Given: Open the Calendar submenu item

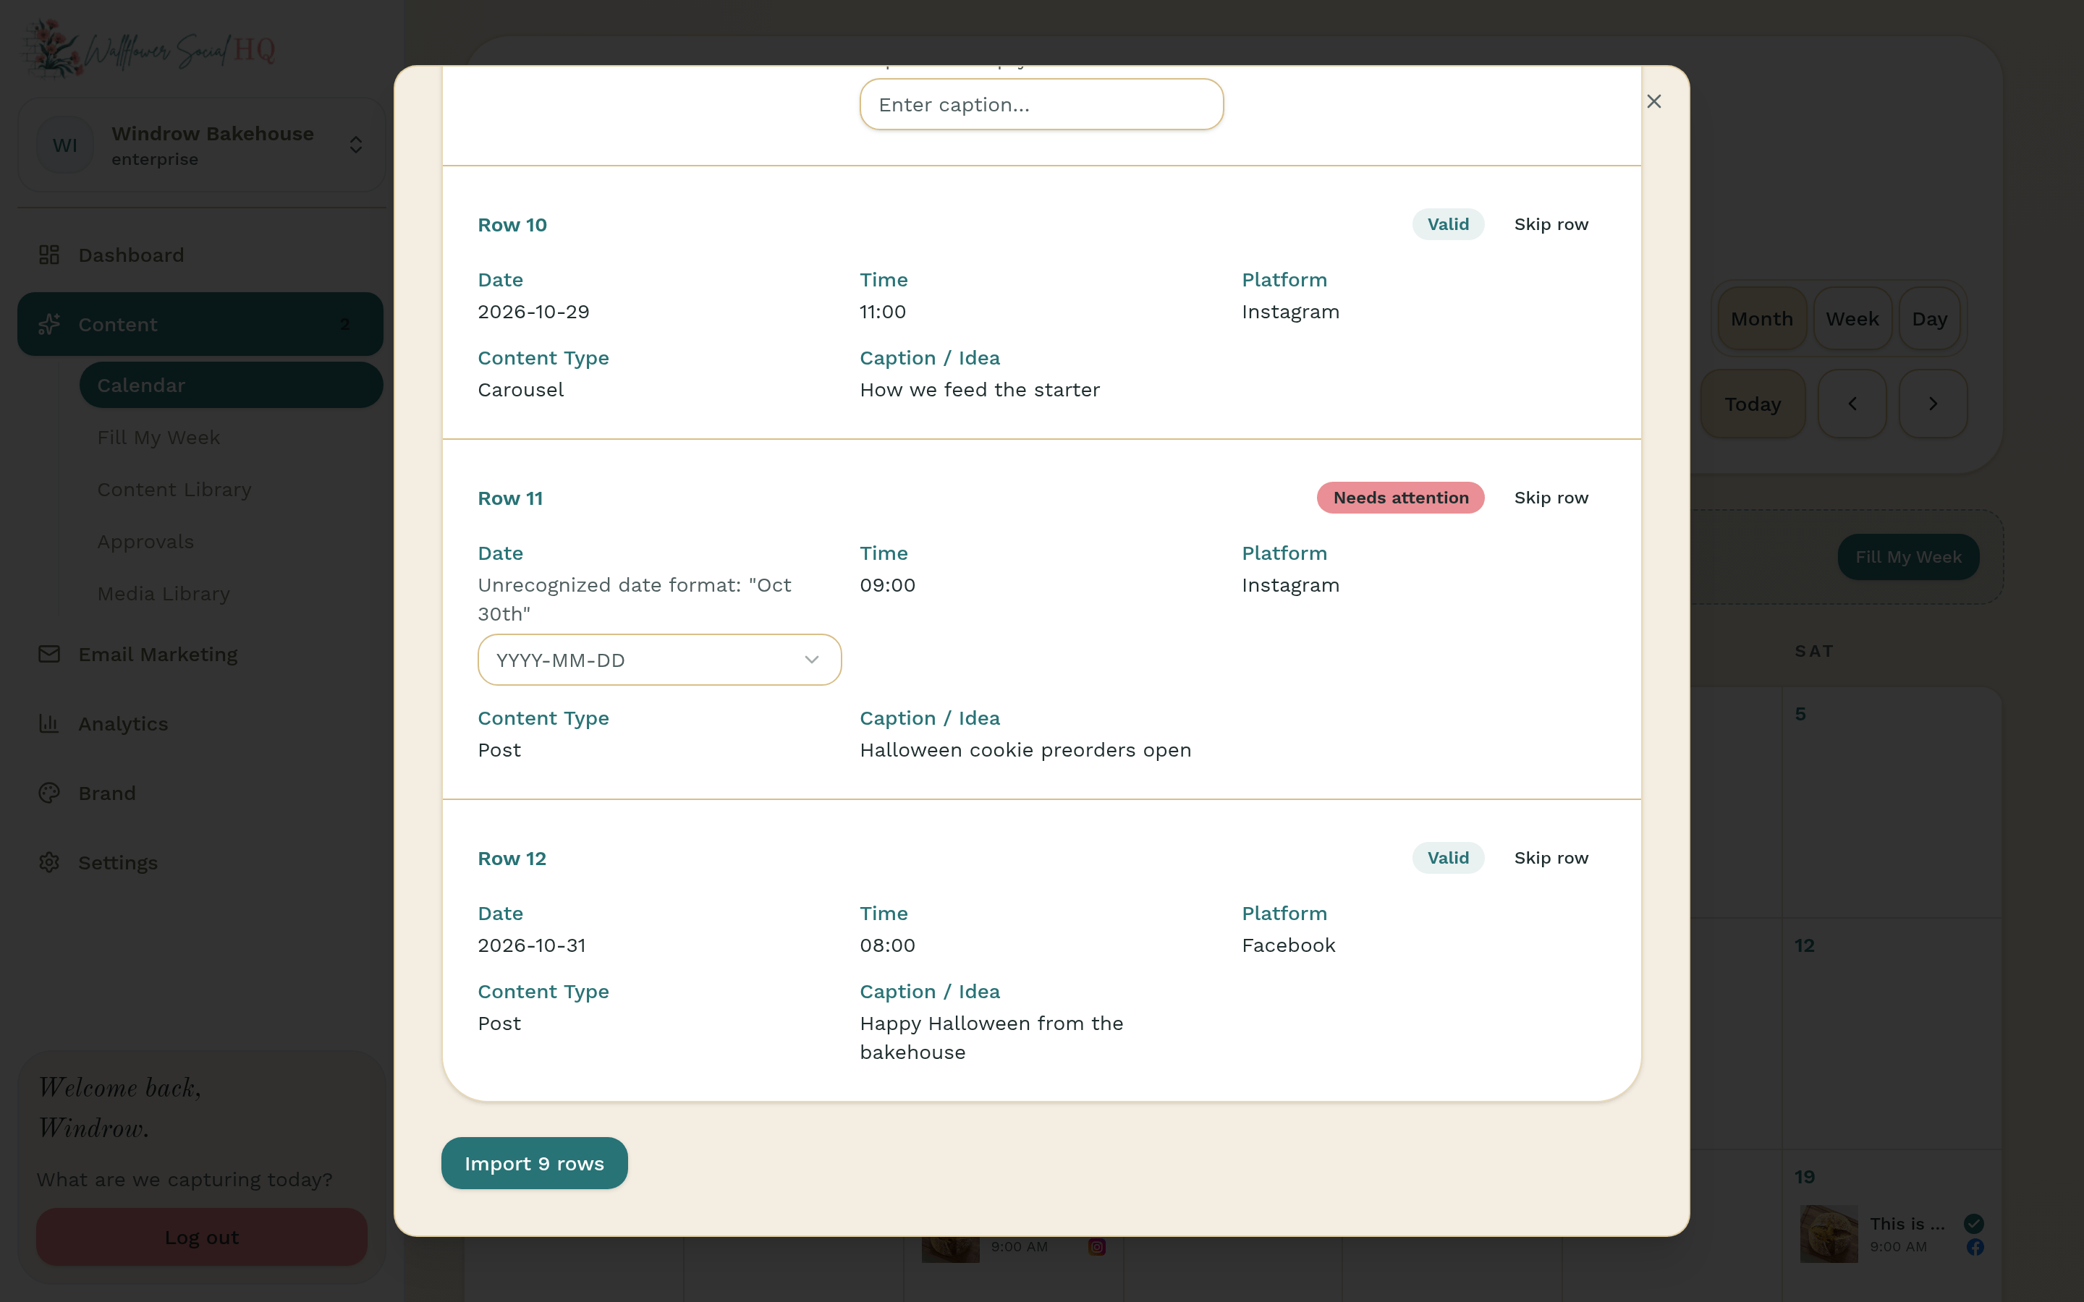Looking at the screenshot, I should (x=231, y=385).
